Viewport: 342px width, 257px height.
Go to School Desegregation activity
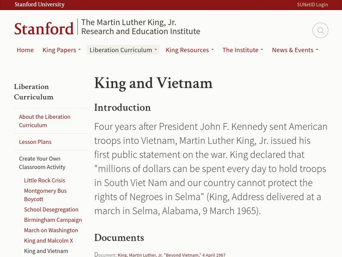point(51,209)
